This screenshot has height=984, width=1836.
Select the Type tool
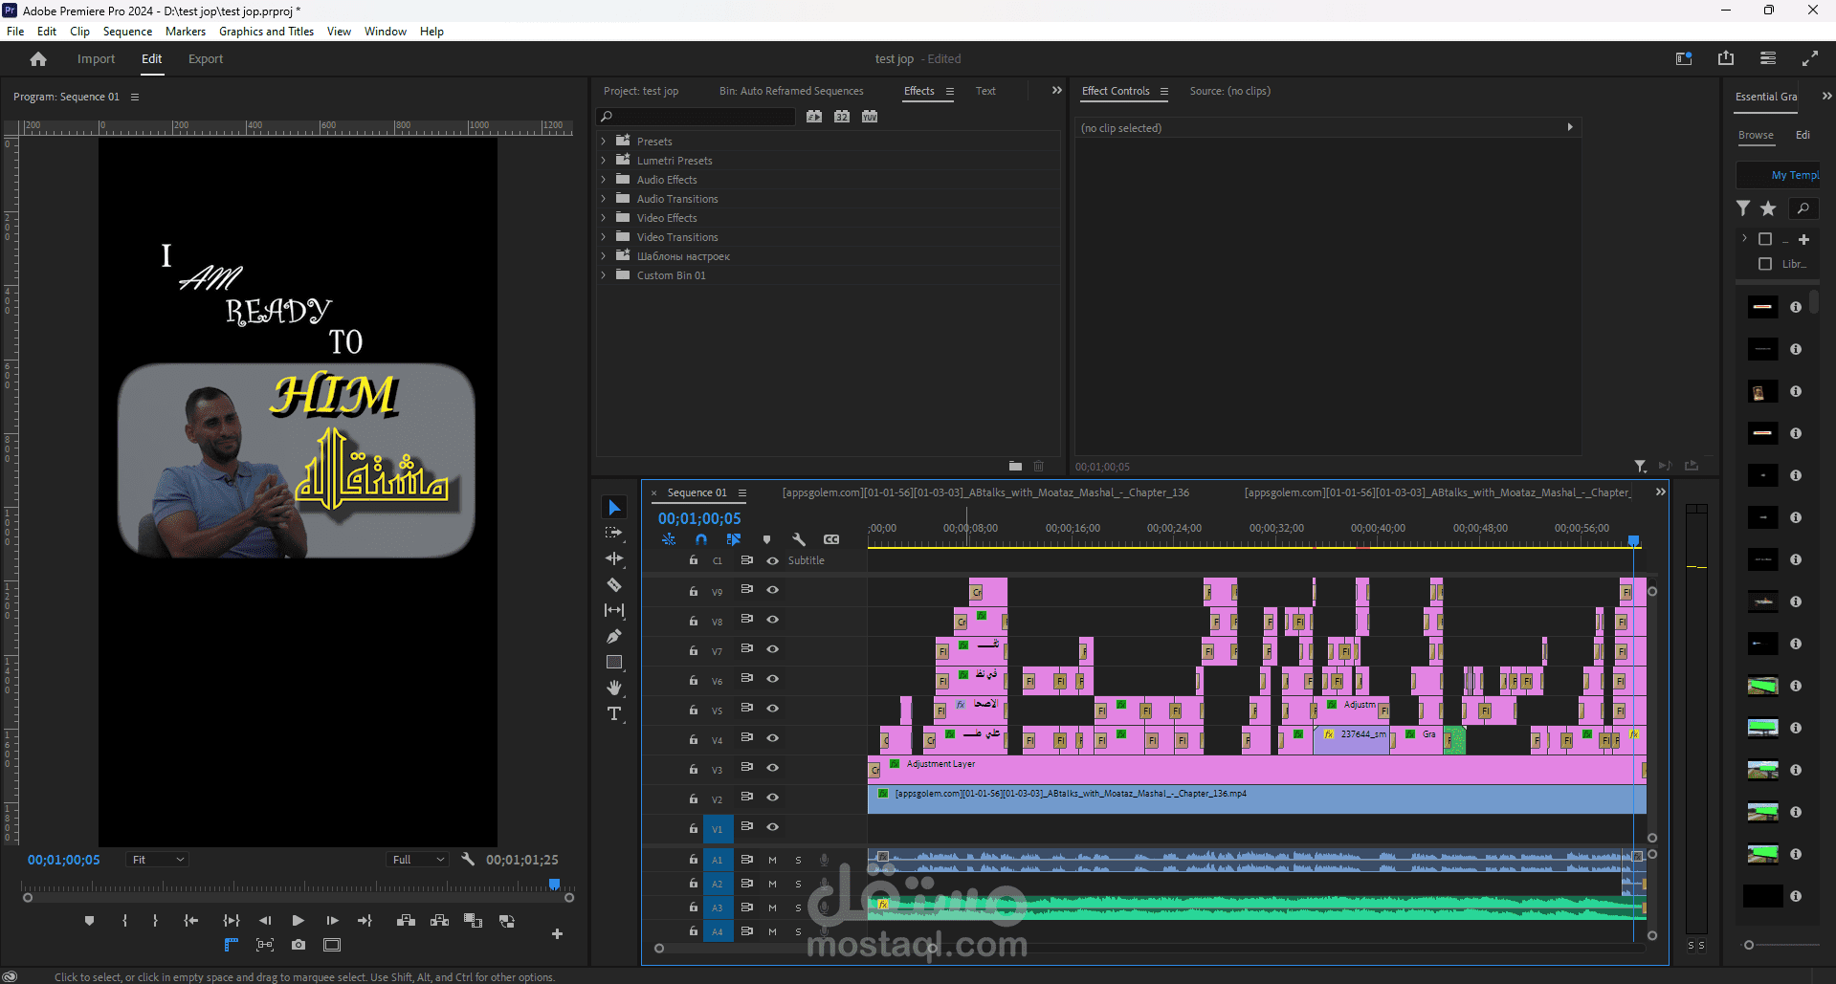614,713
